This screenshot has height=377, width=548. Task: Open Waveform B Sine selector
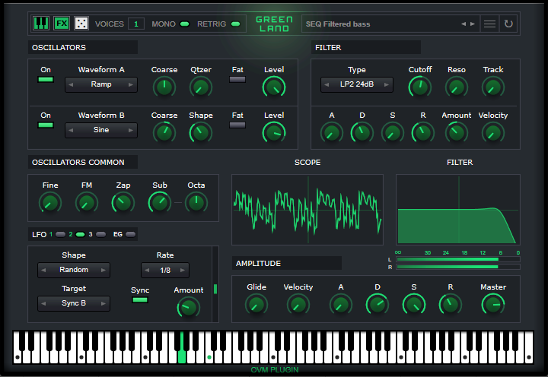101,130
